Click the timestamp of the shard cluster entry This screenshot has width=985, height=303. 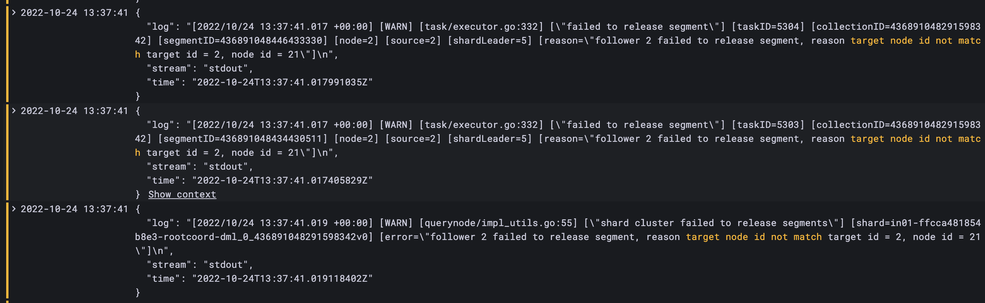[75, 209]
